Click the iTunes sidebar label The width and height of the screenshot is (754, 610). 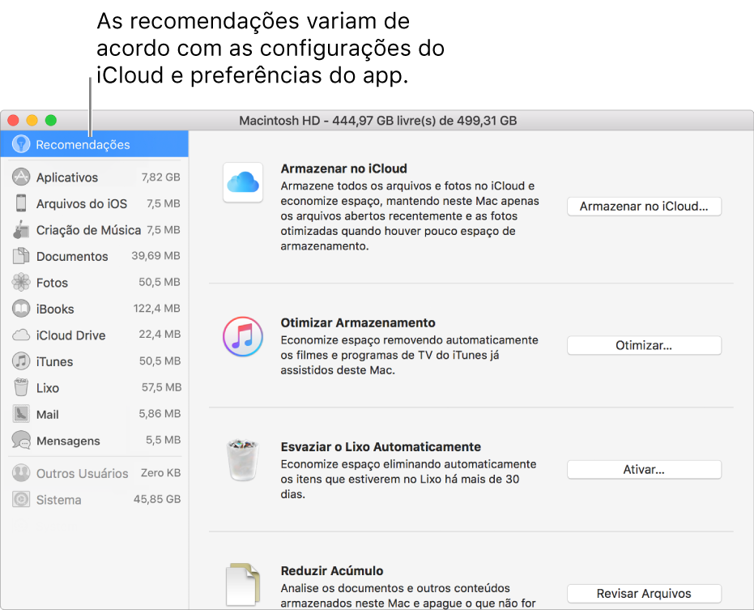click(54, 361)
